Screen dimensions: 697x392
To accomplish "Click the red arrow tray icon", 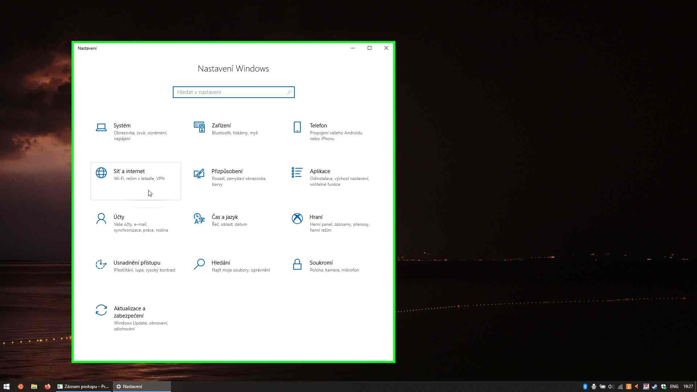I will coord(637,387).
